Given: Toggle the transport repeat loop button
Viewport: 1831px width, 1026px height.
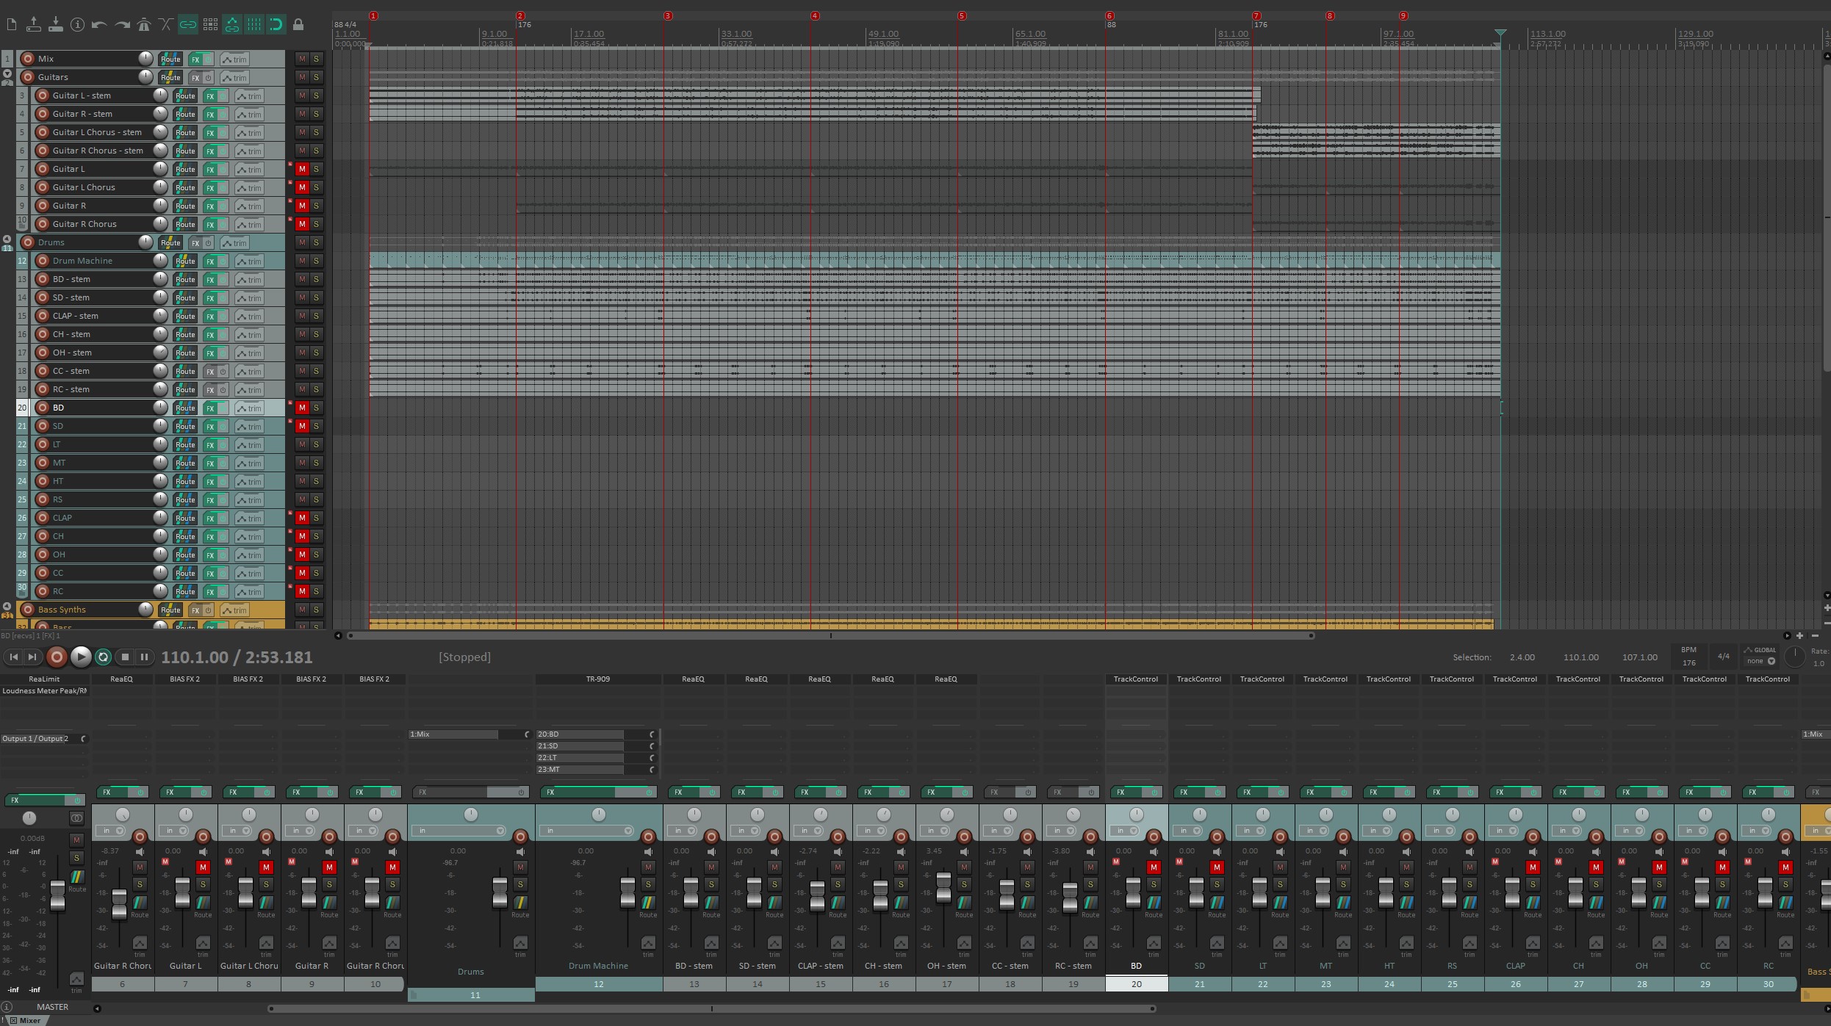Looking at the screenshot, I should (104, 657).
